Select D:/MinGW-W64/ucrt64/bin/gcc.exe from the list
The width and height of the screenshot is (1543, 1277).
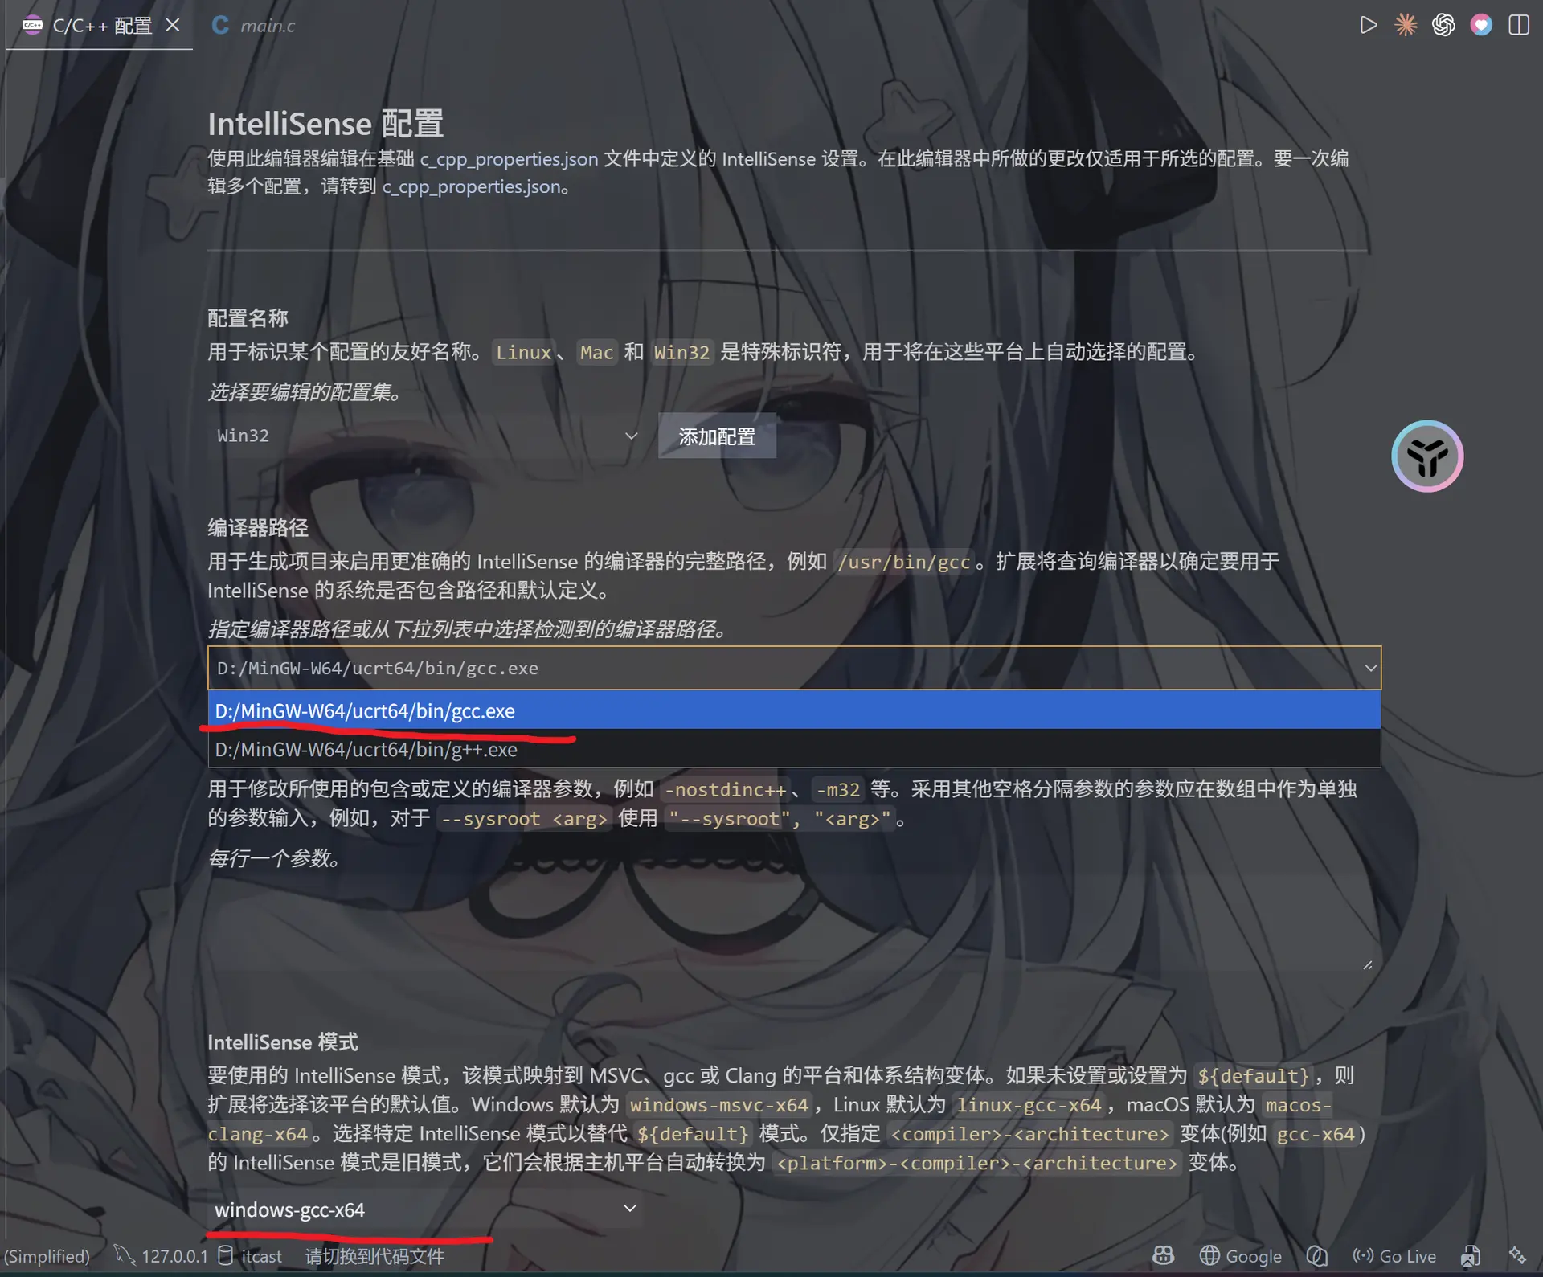794,710
